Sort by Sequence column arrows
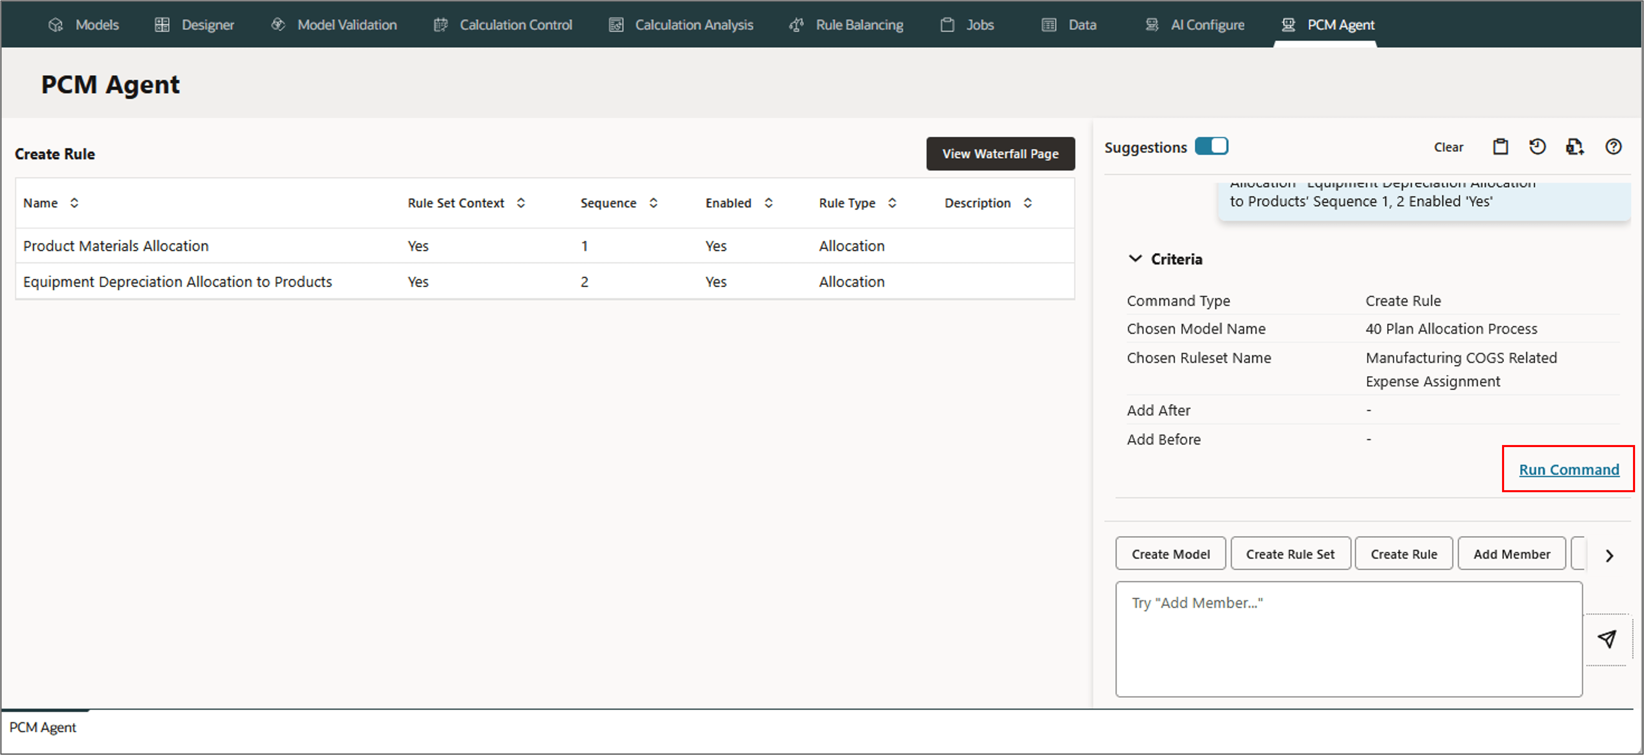This screenshot has width=1644, height=755. tap(653, 203)
